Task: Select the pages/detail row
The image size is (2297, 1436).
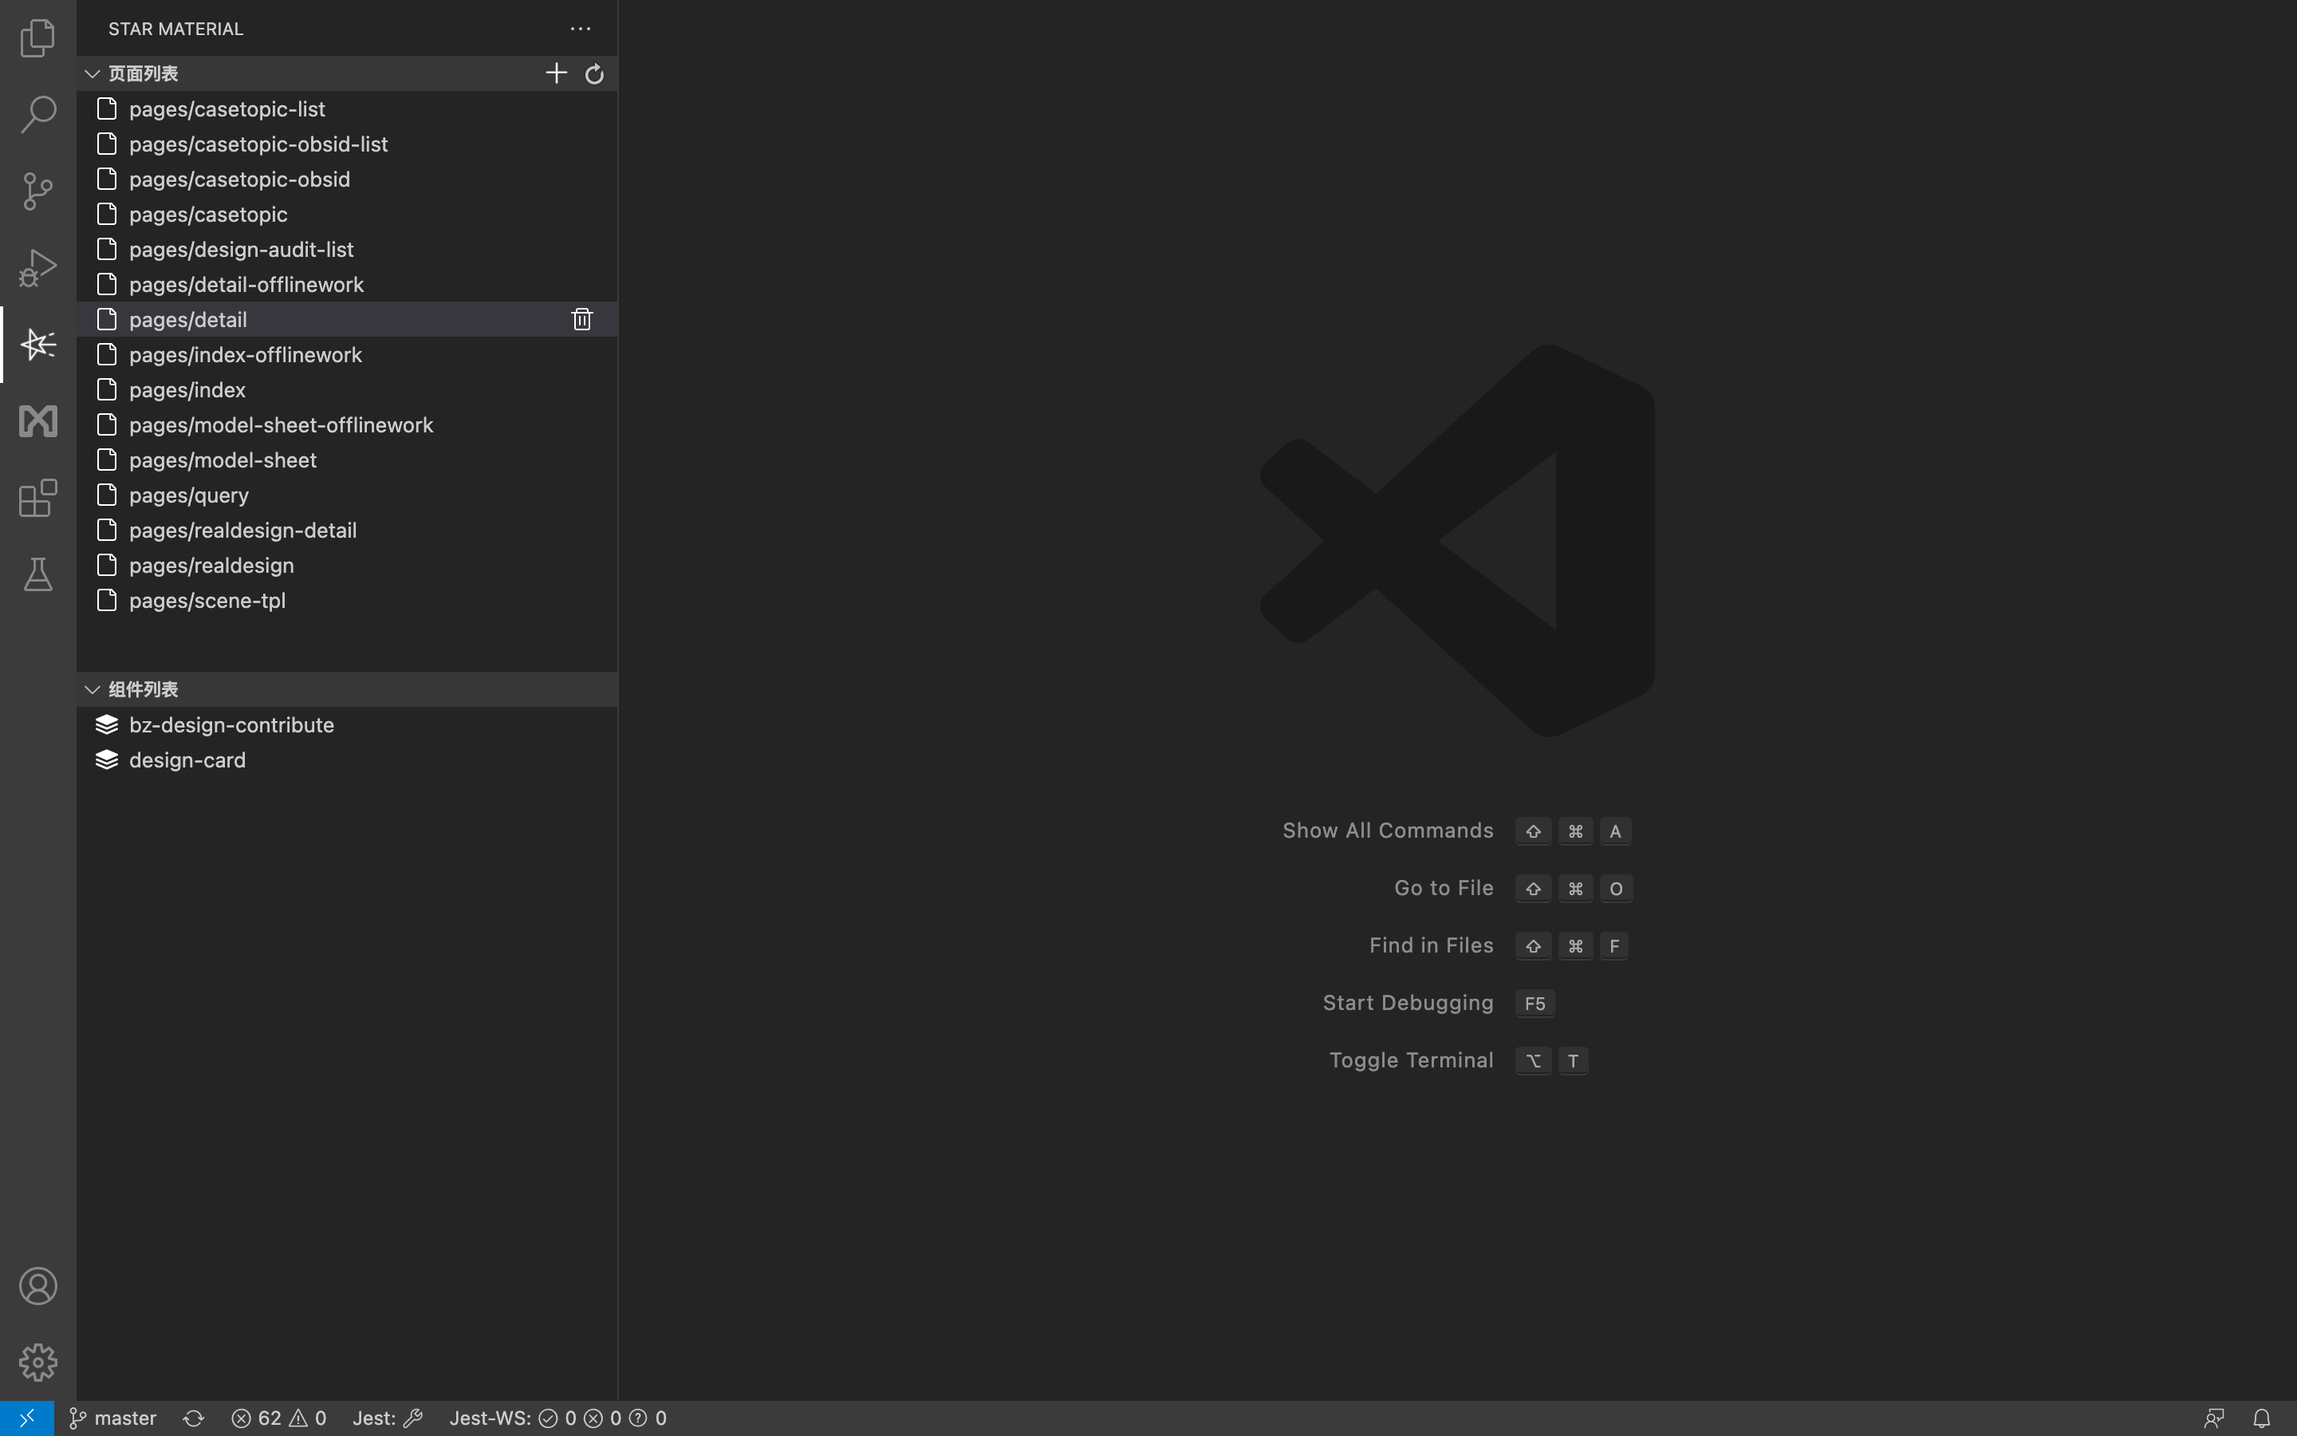Action: 348,319
